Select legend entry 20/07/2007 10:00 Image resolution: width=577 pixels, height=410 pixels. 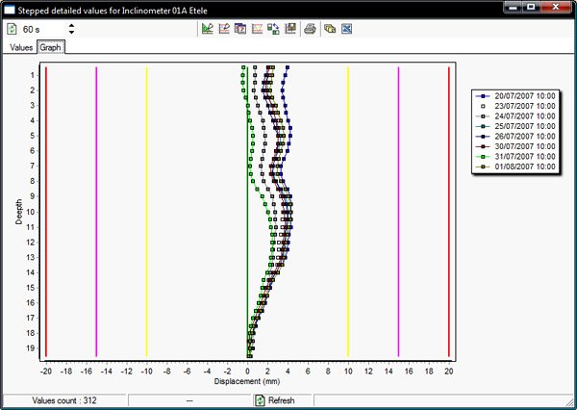(515, 96)
